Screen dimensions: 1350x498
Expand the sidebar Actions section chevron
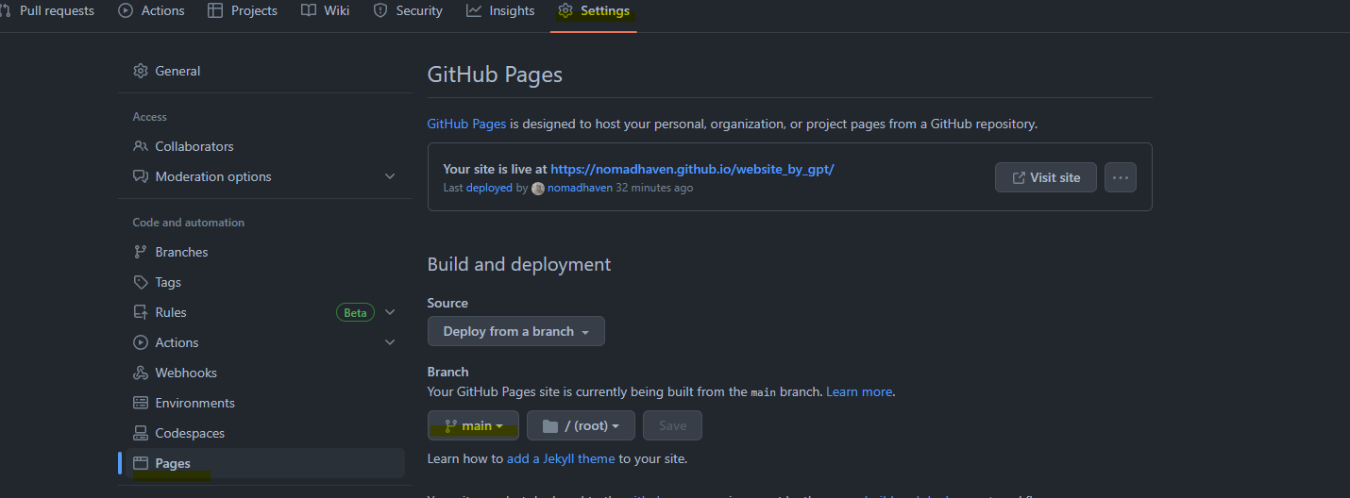point(390,342)
